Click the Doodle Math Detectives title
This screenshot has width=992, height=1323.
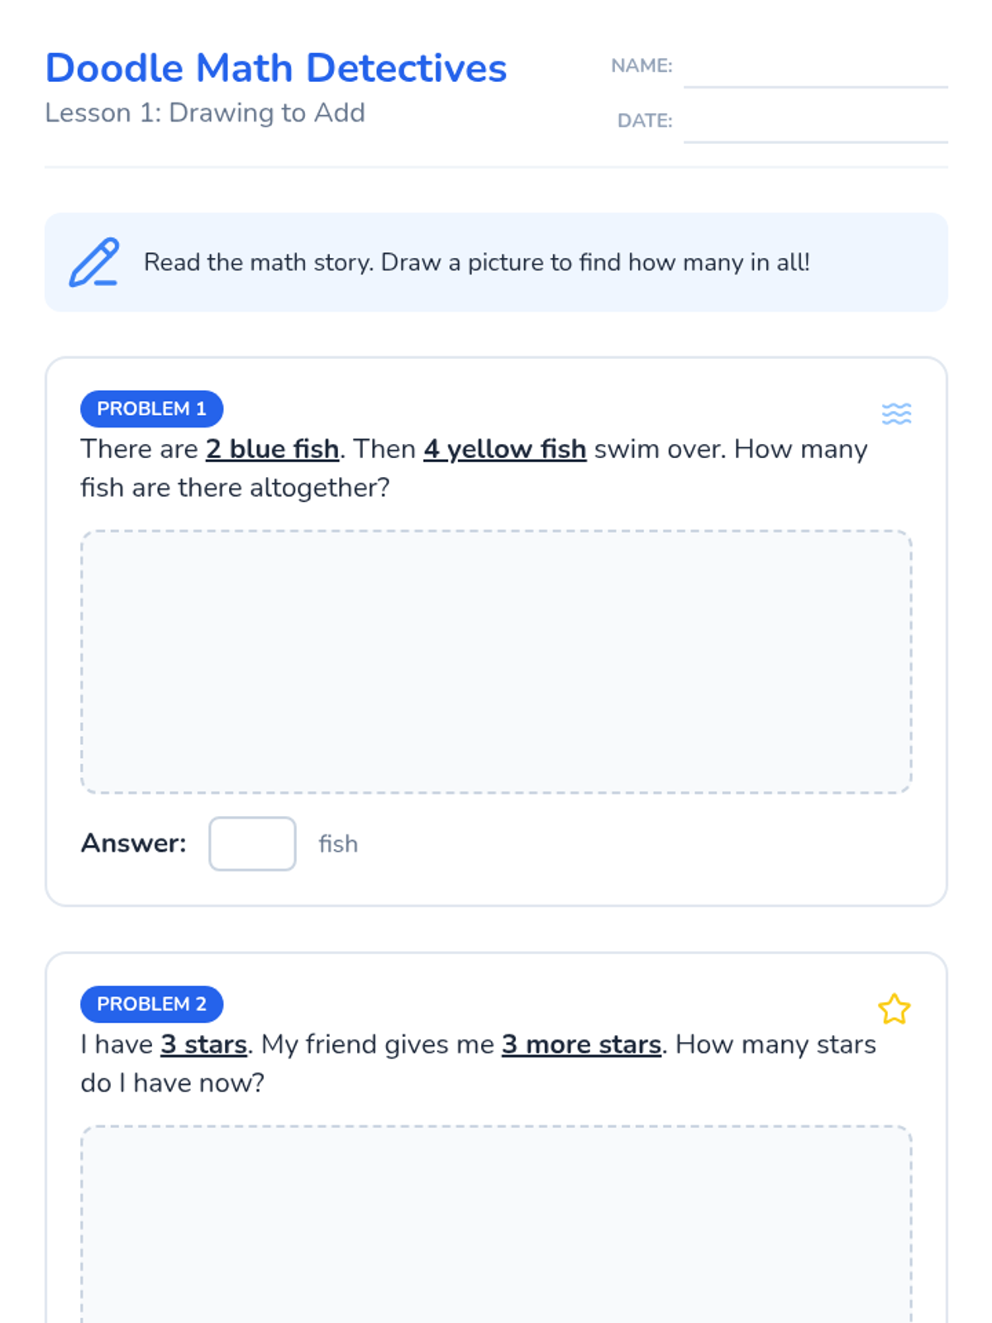click(x=275, y=68)
